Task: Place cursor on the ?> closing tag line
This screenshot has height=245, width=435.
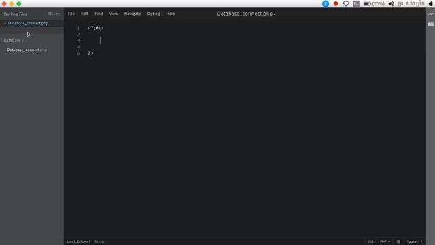Action: point(90,53)
